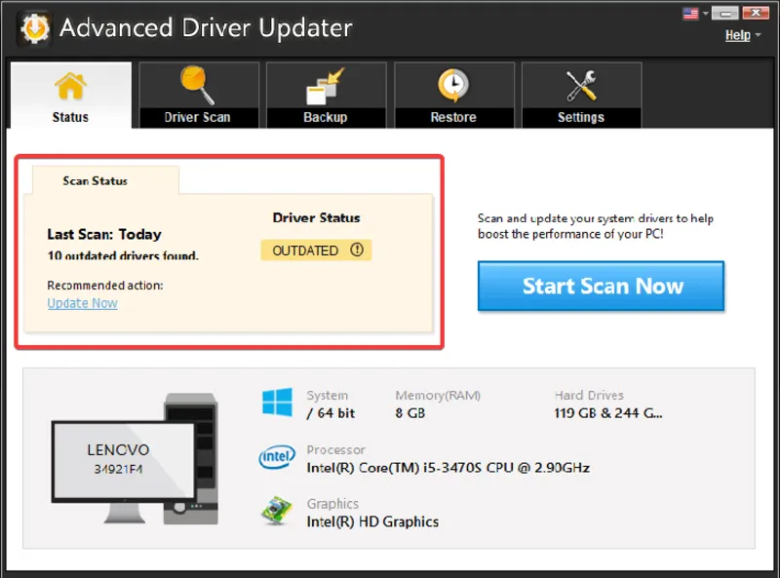Screen dimensions: 780x578
Task: Click the 'Scan and update your system drivers' text
Action: 596,226
